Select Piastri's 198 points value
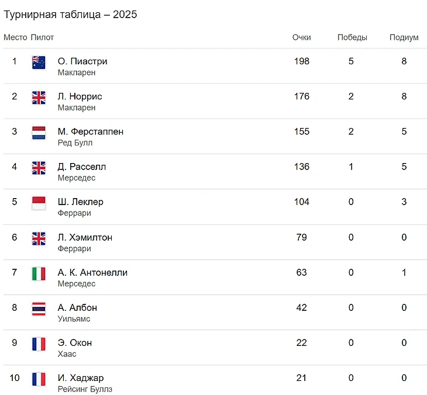The image size is (427, 395). [301, 61]
